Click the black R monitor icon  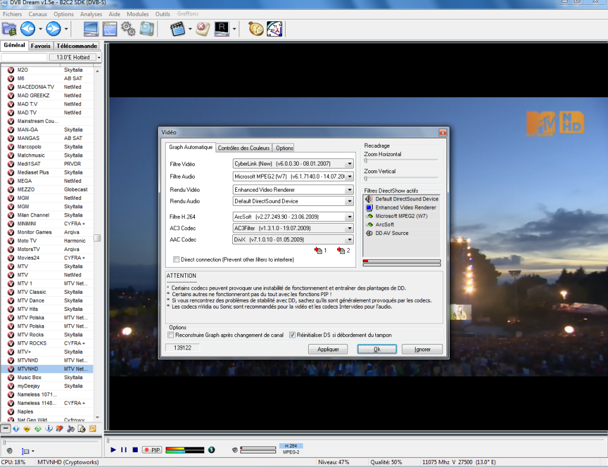221,29
